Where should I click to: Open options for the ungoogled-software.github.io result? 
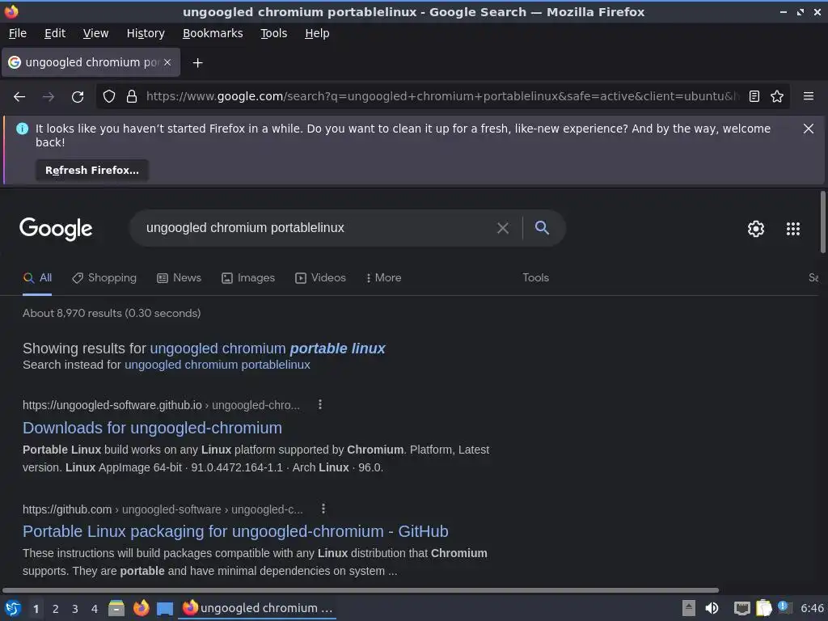click(320, 404)
